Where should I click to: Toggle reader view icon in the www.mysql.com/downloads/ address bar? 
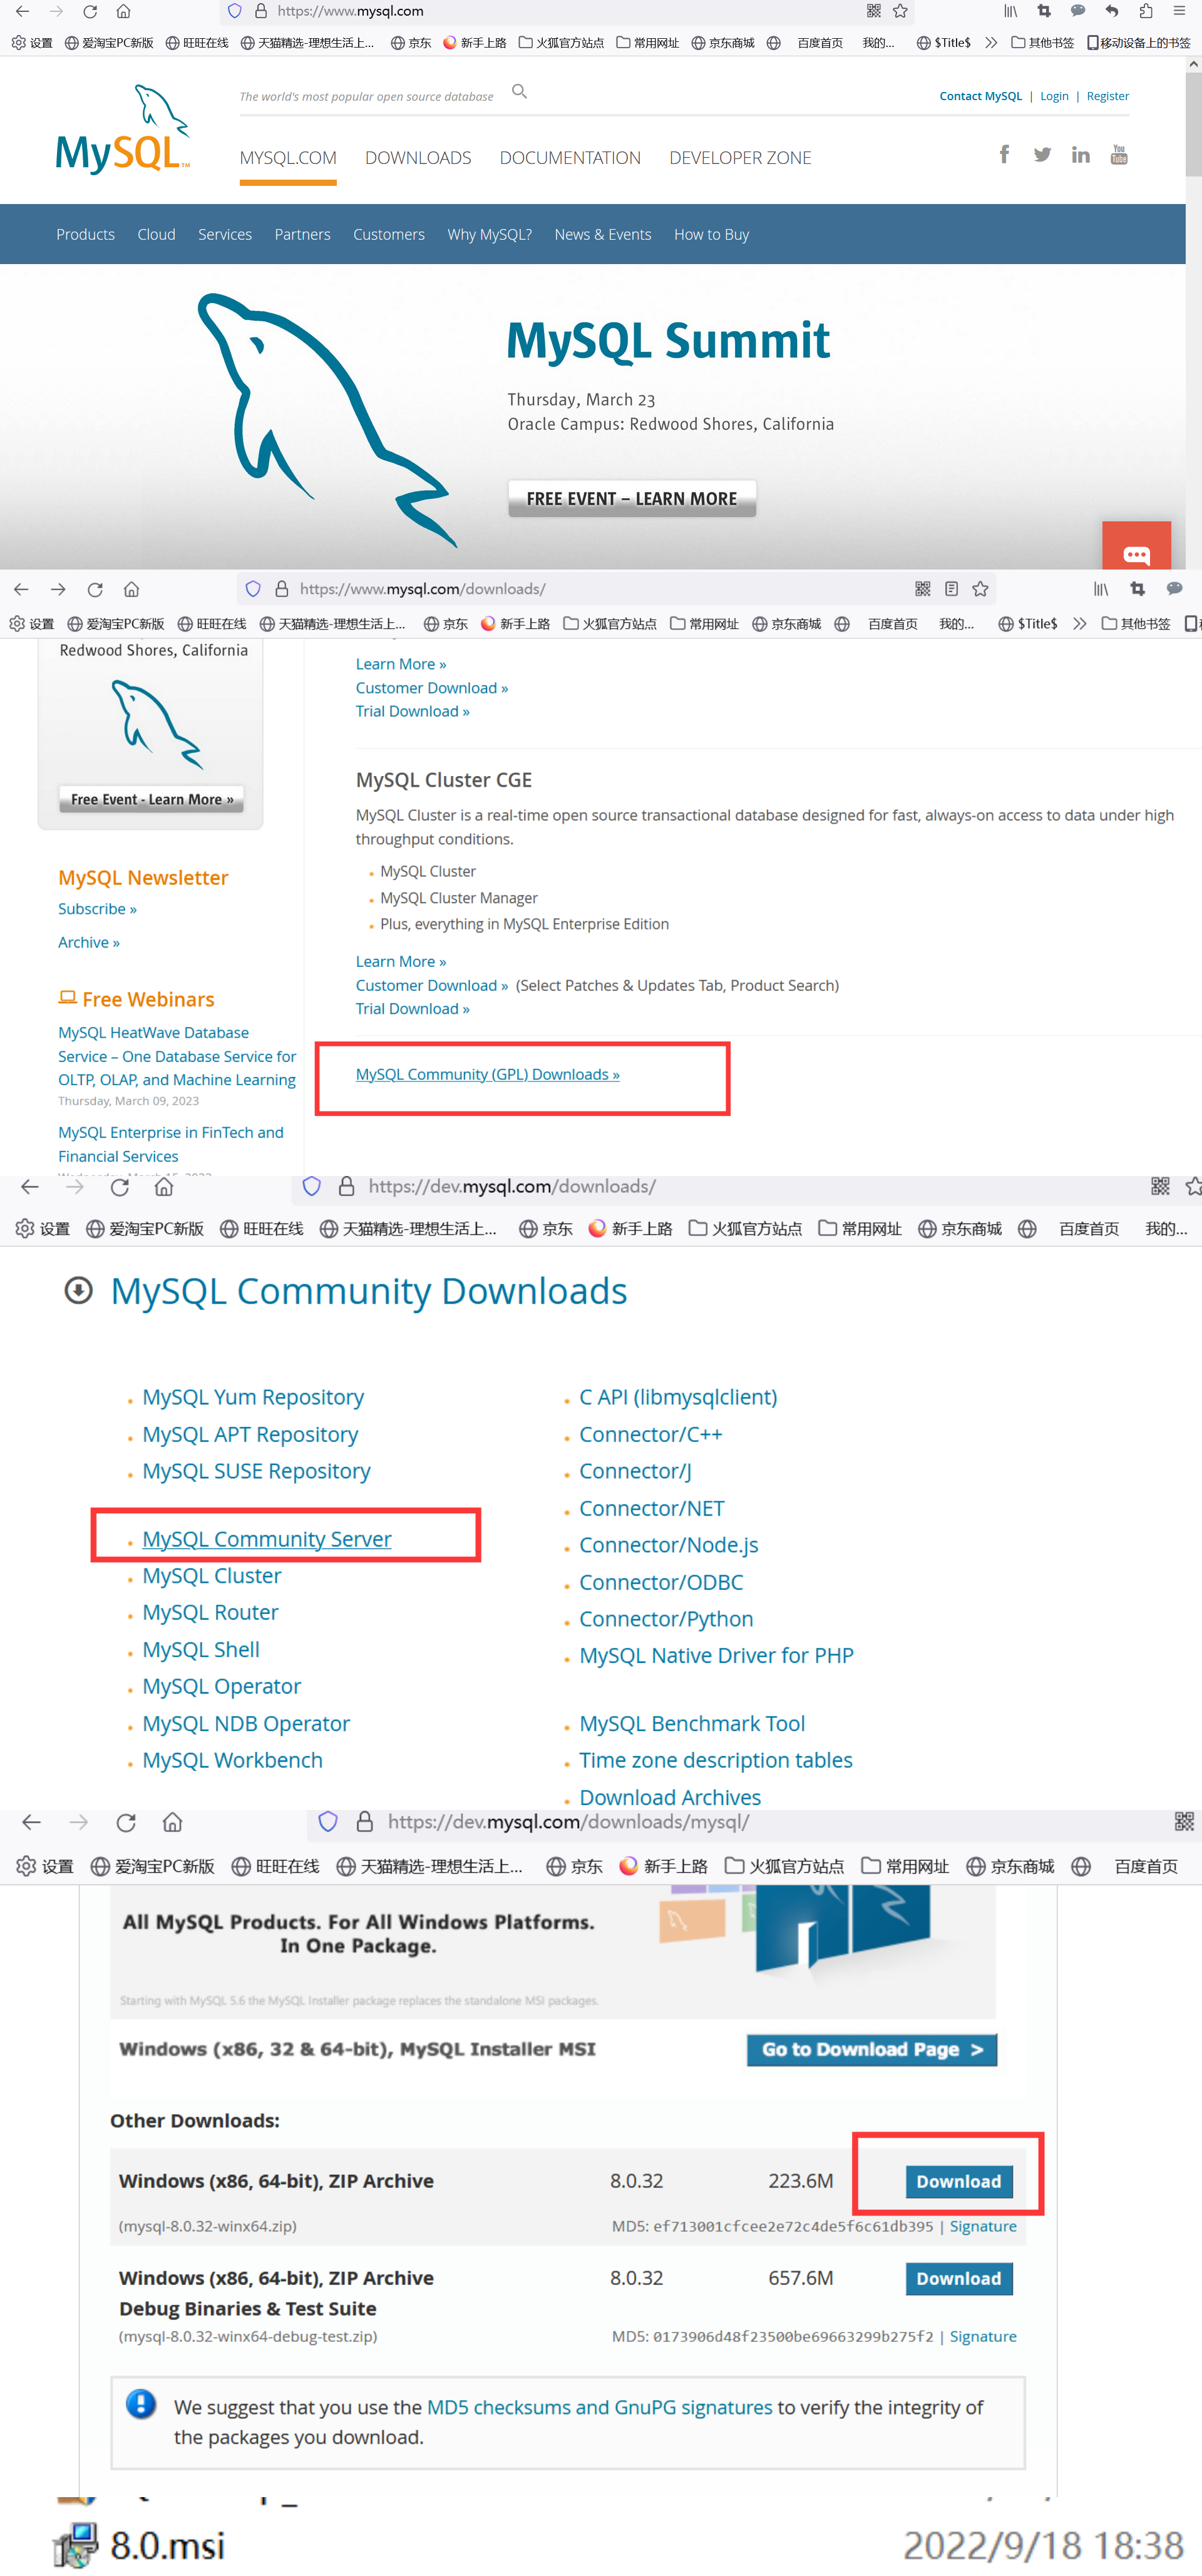pyautogui.click(x=951, y=589)
